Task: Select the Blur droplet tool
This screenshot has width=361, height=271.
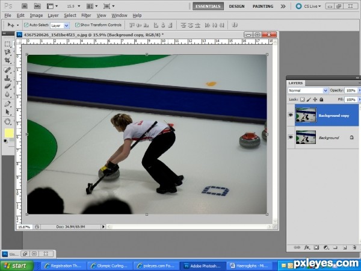Action: (x=8, y=95)
